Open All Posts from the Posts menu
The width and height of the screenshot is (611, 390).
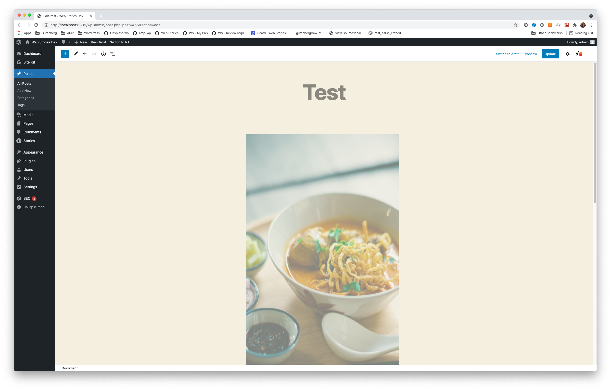click(24, 83)
